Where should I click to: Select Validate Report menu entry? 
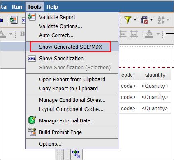72,17
